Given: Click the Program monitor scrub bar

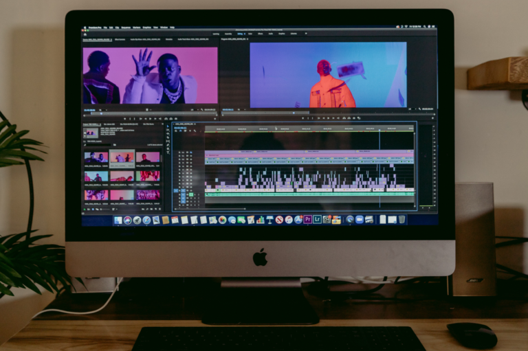Looking at the screenshot, I should (x=328, y=113).
